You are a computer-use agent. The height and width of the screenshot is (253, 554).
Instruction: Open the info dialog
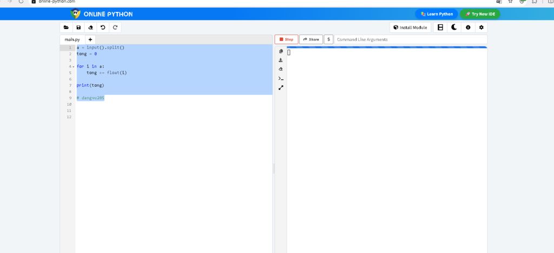point(468,28)
